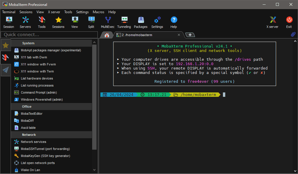This screenshot has height=174, width=298.
Task: Open the Terminal menu
Action: pos(9,12)
